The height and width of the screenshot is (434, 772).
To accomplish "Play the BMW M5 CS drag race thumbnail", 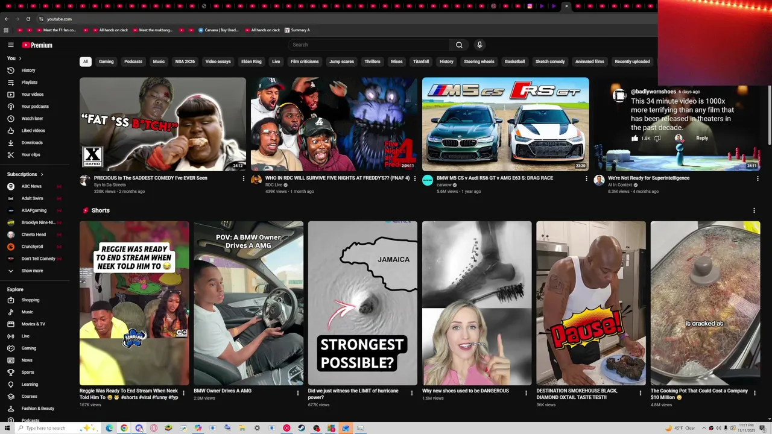I will click(505, 124).
